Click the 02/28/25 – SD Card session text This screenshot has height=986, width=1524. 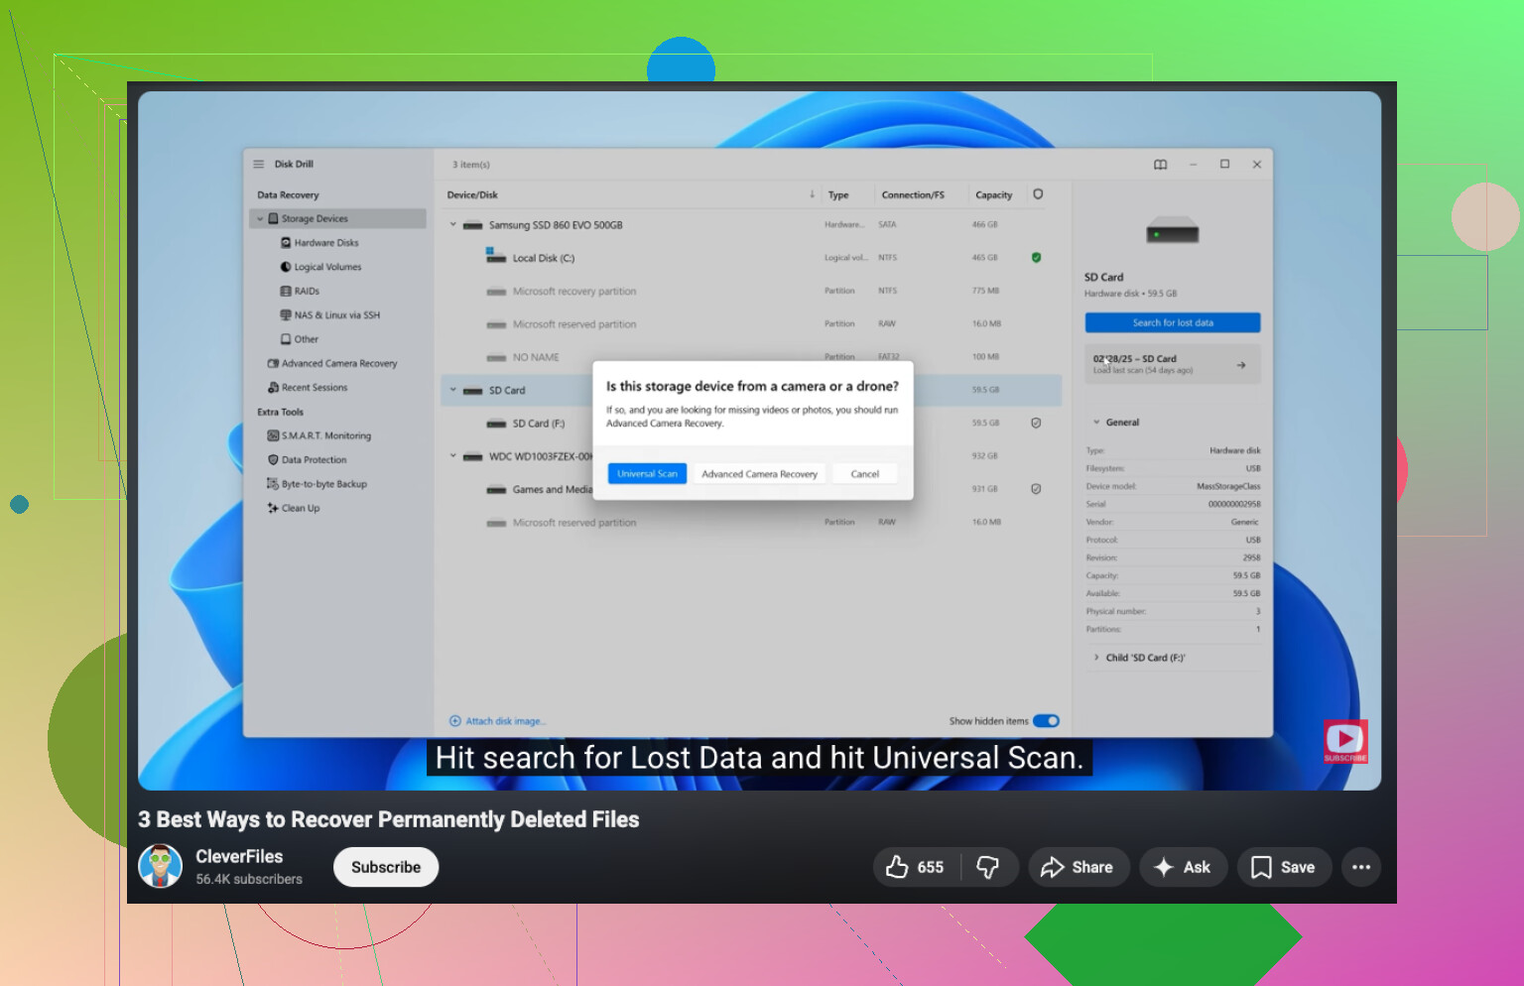click(1135, 359)
